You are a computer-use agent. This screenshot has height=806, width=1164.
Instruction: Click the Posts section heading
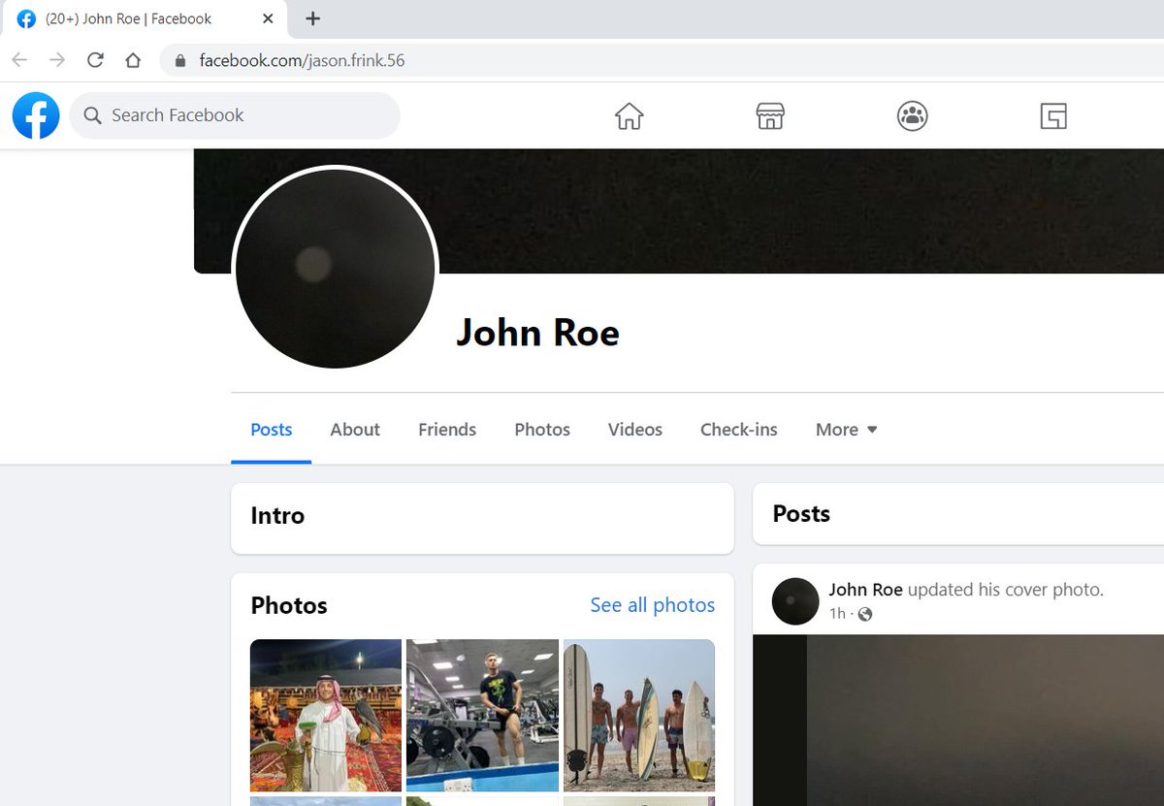click(801, 514)
